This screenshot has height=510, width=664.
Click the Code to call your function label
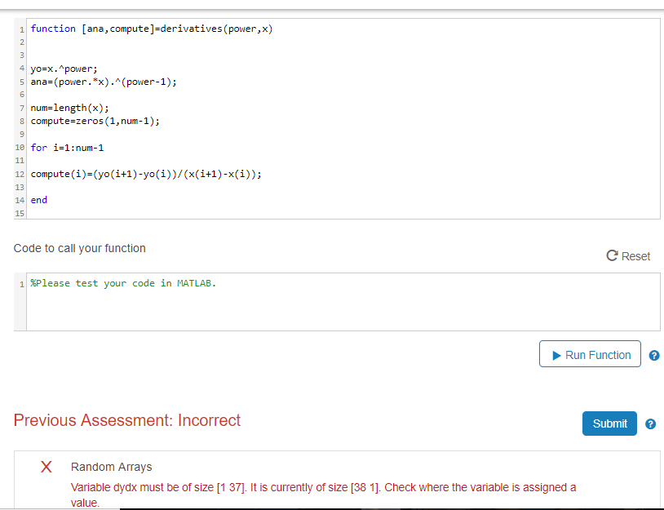[79, 248]
